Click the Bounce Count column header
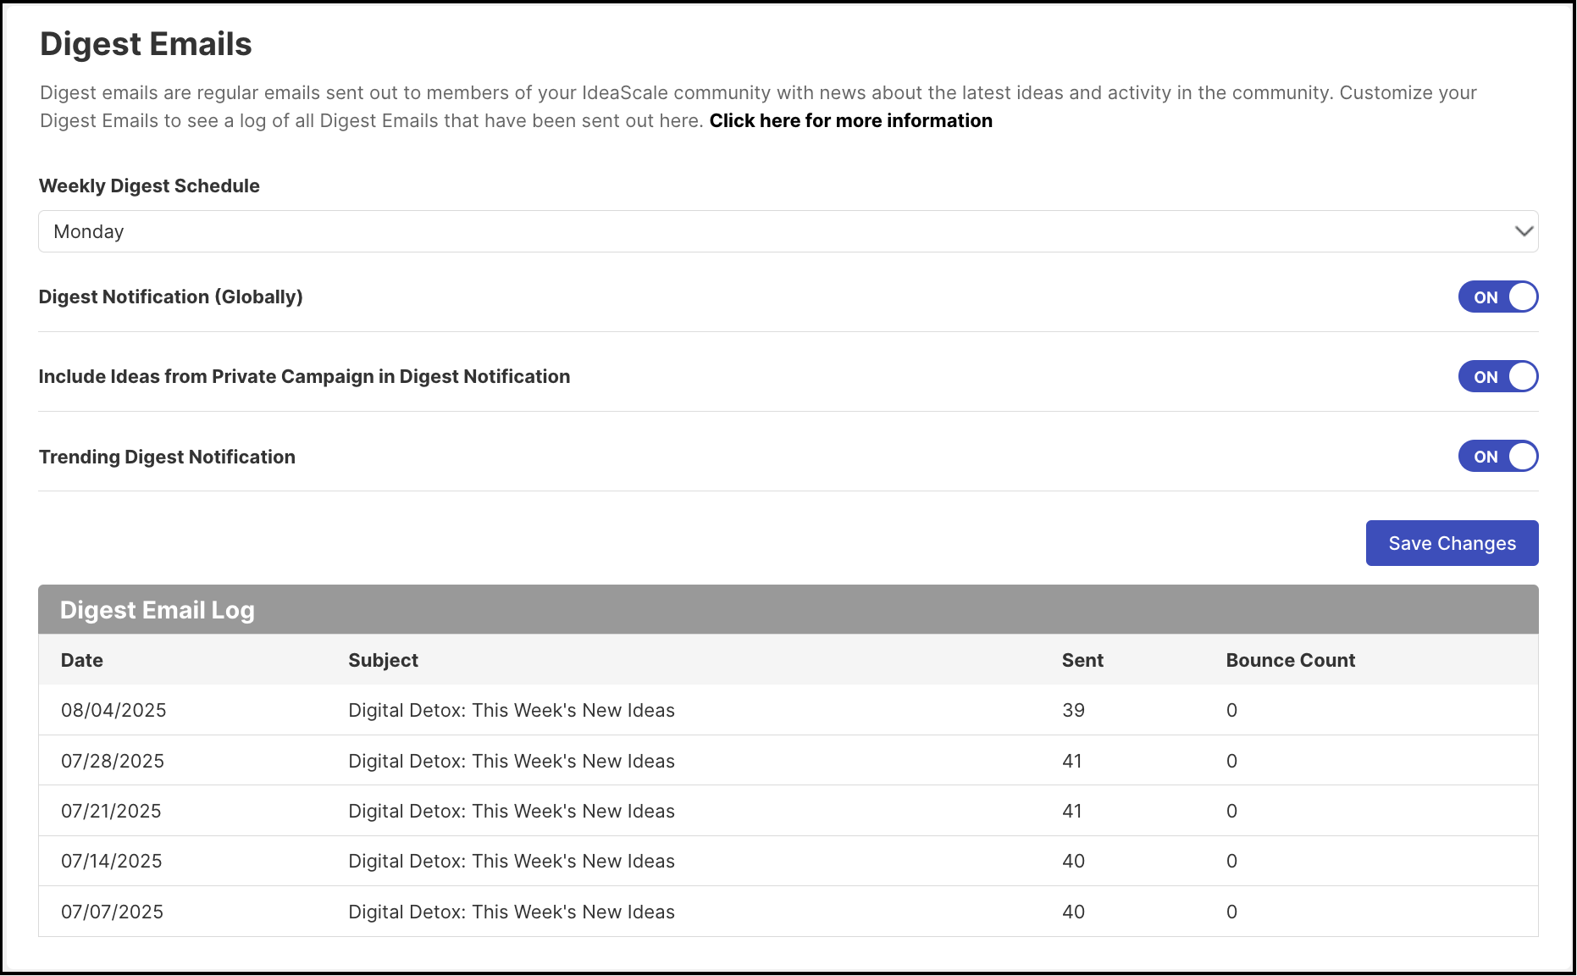1577x976 pixels. [1290, 660]
